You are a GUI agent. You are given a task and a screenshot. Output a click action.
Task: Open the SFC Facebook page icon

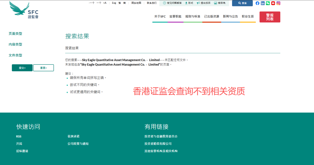coord(258,3)
